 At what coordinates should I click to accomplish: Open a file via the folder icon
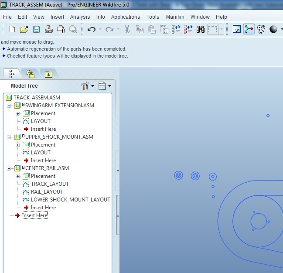tap(24, 29)
